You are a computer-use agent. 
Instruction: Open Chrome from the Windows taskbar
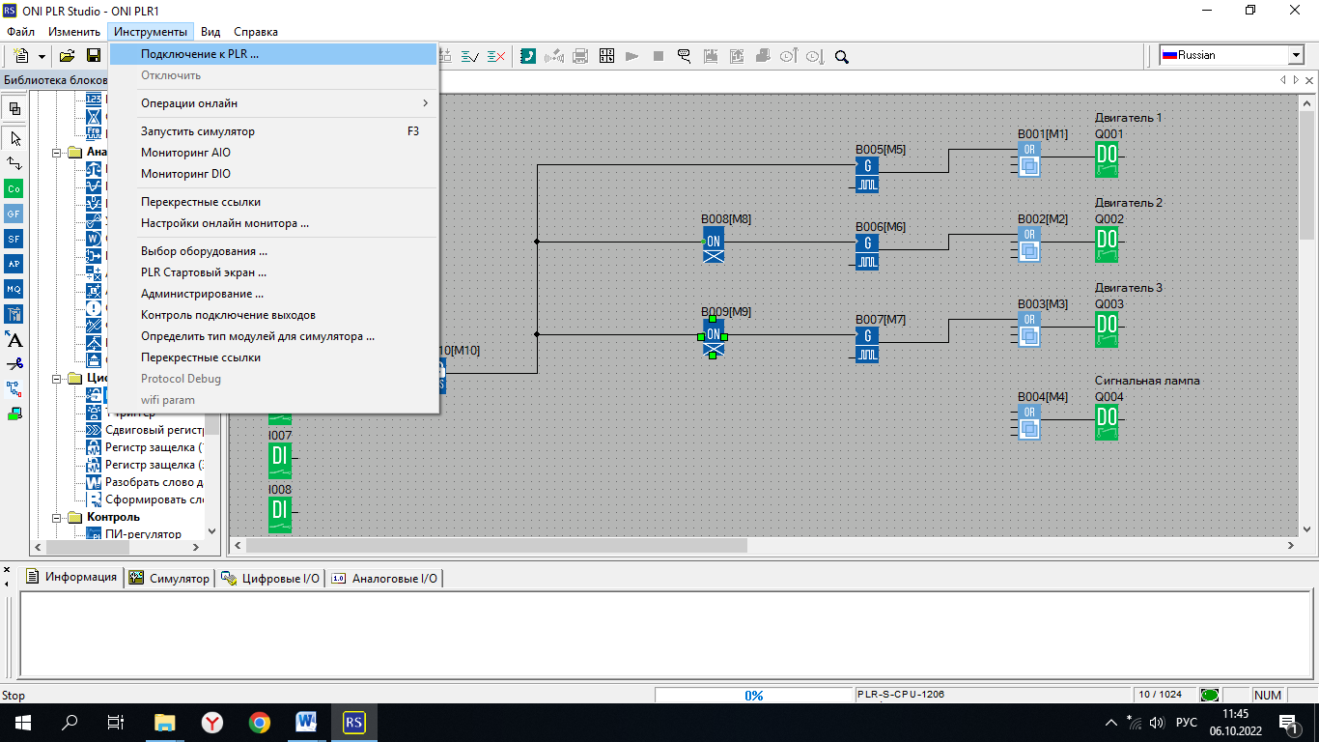point(260,722)
